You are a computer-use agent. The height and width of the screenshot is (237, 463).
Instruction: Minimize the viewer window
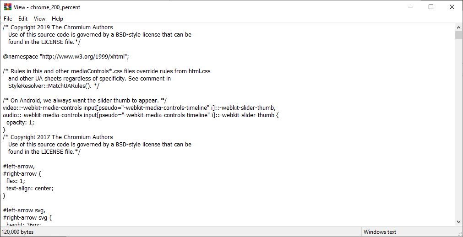410,7
